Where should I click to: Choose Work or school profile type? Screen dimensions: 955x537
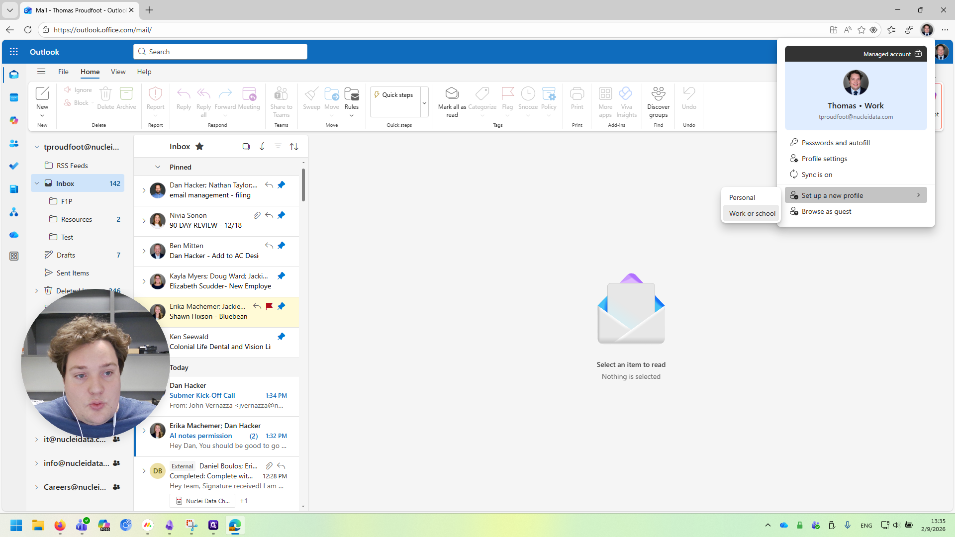pos(751,213)
